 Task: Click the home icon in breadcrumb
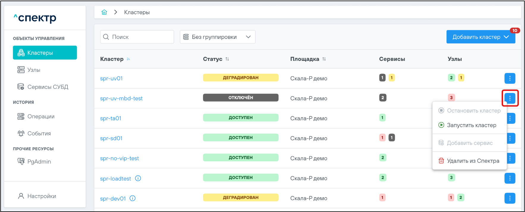[x=104, y=12]
